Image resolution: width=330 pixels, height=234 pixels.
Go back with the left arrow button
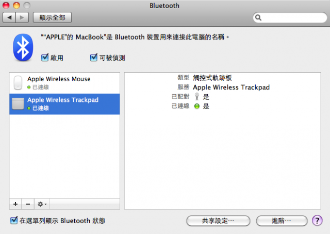pos(9,17)
